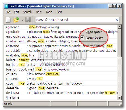Image resolution: width=126 pixels, height=110 pixels.
Task: Click the word 'bonito' at row start
Action: (11, 65)
